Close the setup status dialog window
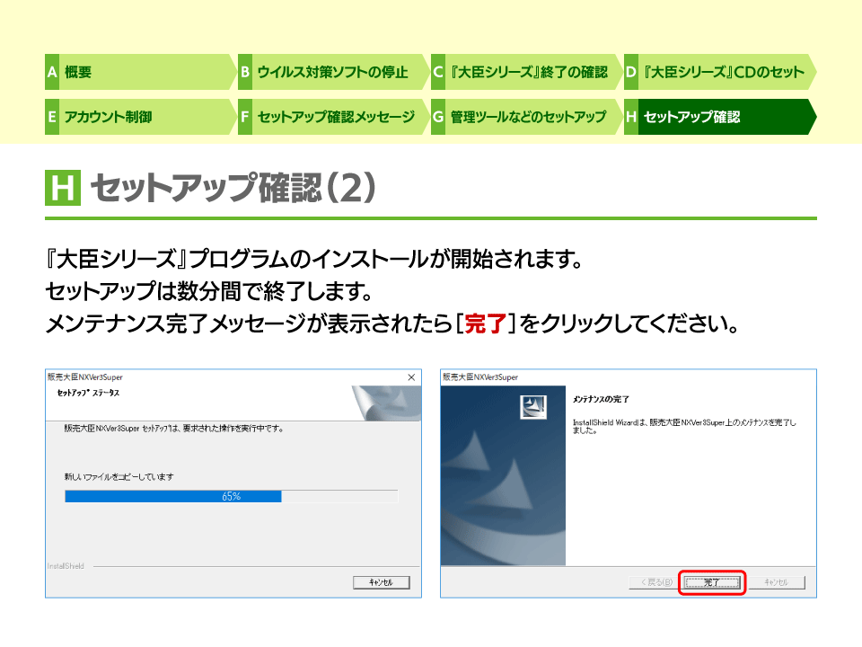 (411, 377)
